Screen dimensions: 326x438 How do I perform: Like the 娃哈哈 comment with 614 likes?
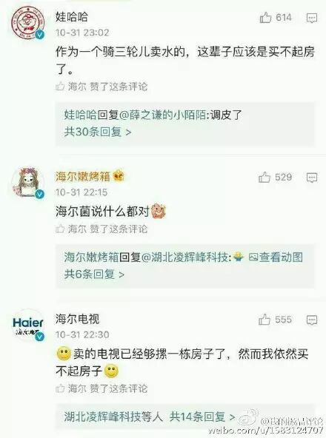tap(265, 18)
